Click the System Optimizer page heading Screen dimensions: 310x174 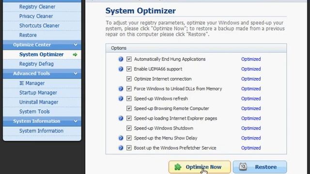[140, 11]
